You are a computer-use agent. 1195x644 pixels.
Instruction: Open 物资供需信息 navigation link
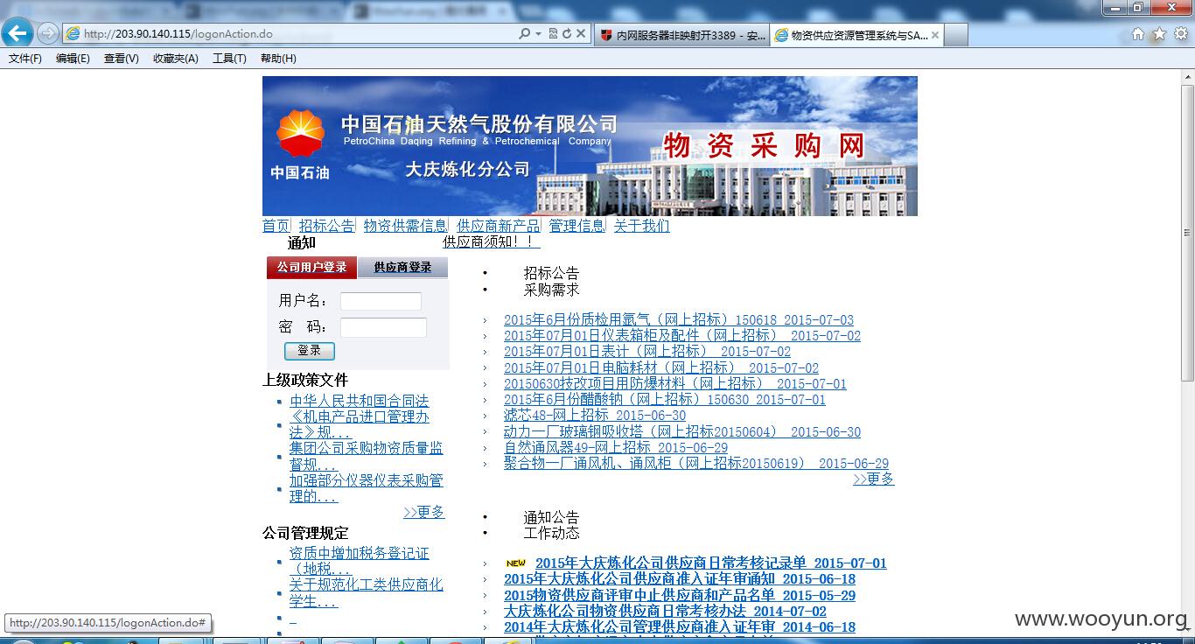coord(405,226)
